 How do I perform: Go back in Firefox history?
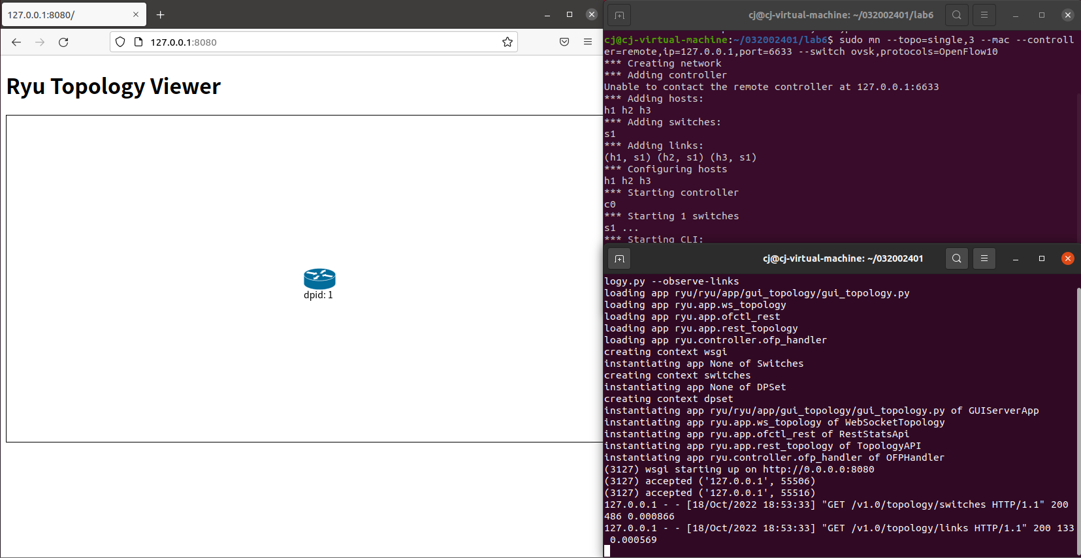16,42
